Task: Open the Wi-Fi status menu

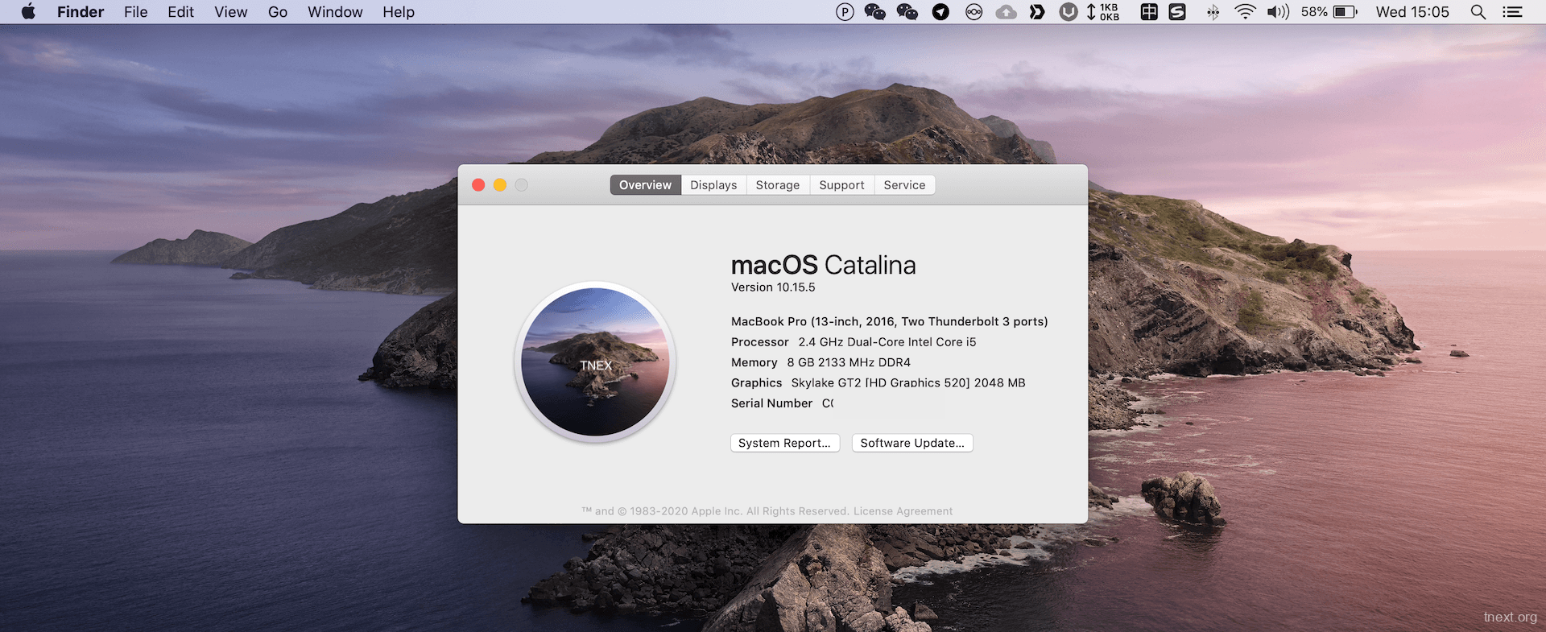Action: pos(1245,12)
